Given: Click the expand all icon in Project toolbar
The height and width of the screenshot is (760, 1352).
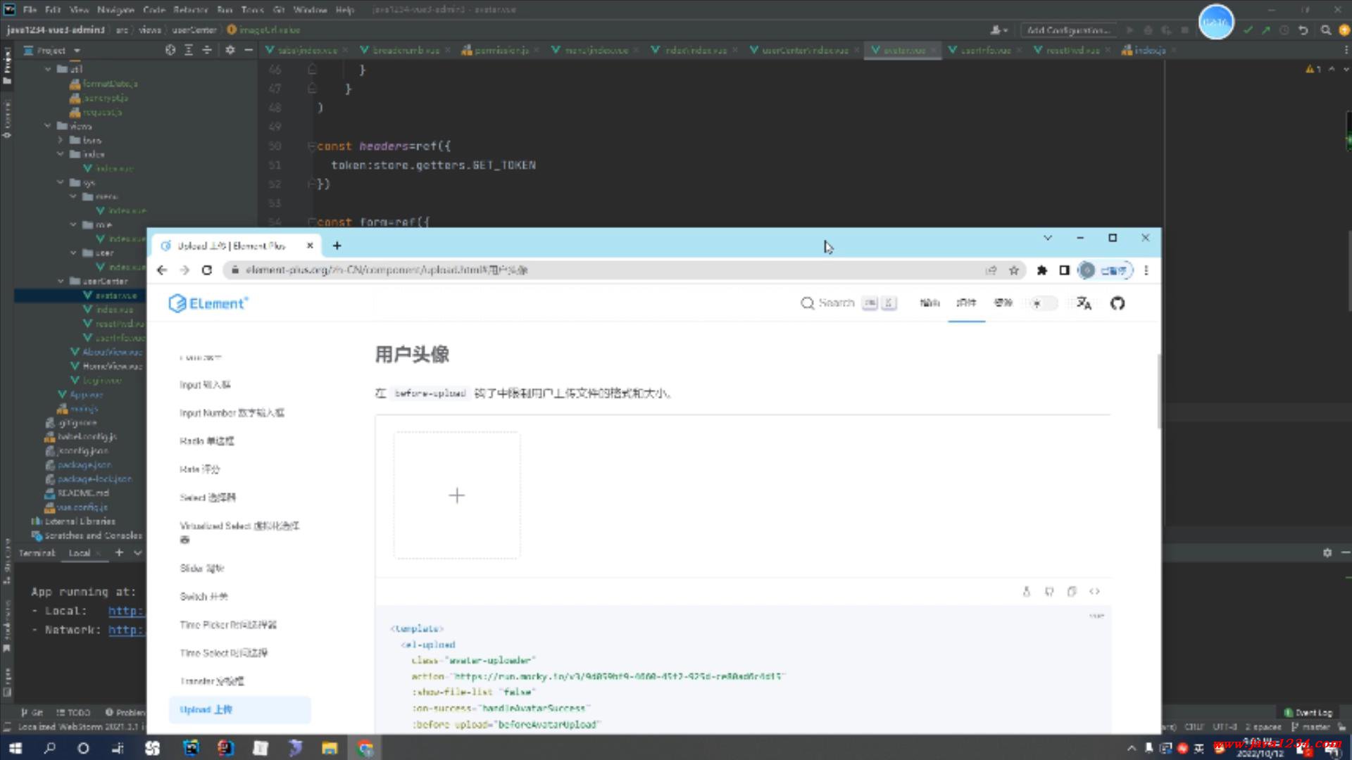Looking at the screenshot, I should (189, 50).
